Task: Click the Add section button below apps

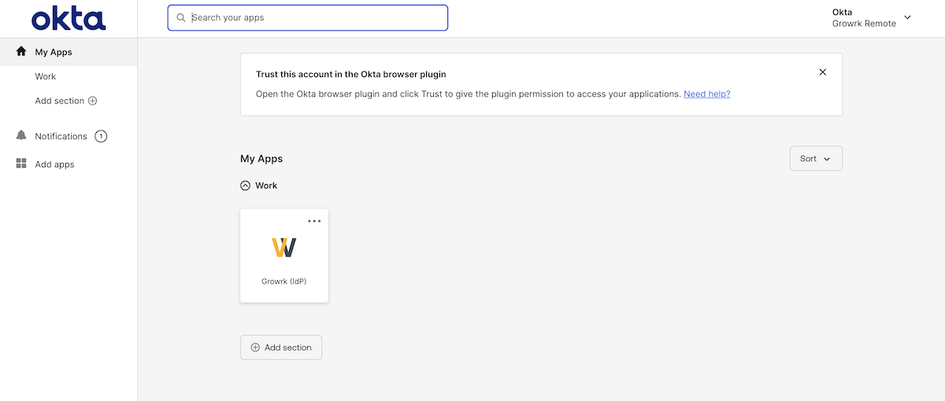Action: 281,348
